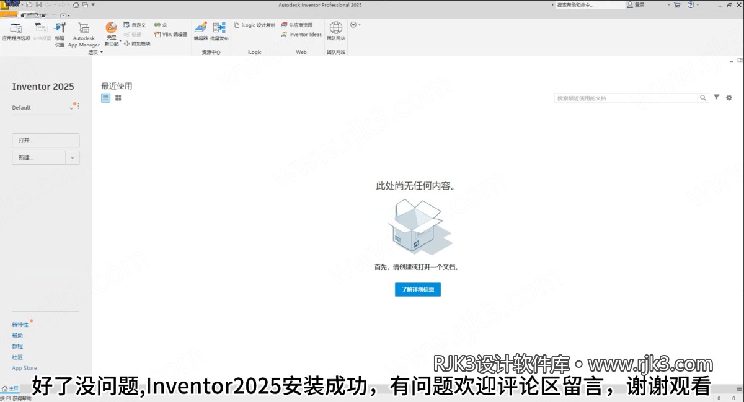Click the 了解详细信息 learn more button
The image size is (744, 402).
418,289
